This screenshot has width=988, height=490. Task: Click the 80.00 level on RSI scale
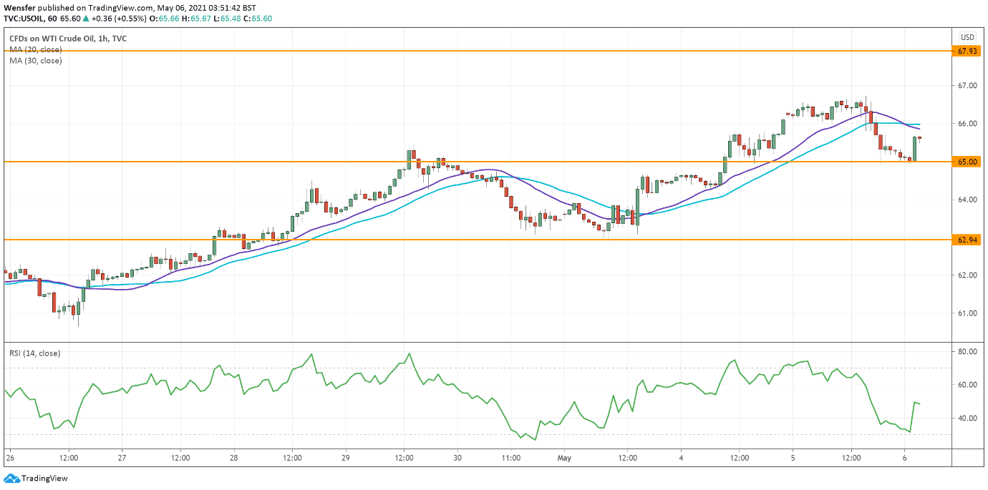(x=967, y=352)
